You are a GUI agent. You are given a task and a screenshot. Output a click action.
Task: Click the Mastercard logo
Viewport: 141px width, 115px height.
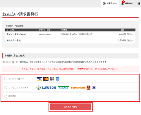pyautogui.click(x=46, y=79)
